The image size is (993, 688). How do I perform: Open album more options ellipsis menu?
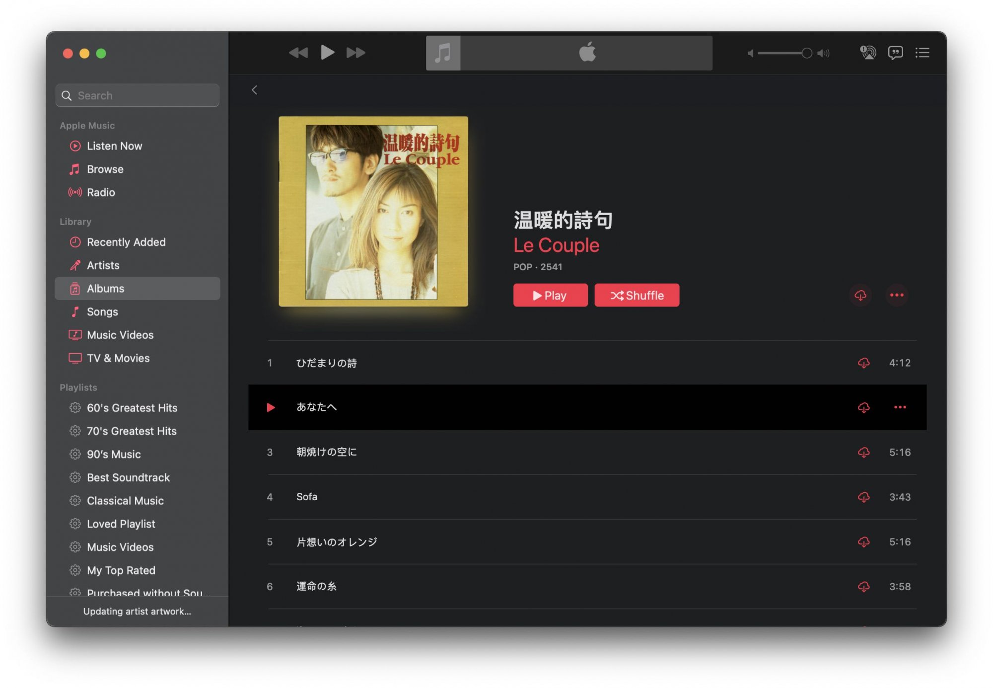897,295
